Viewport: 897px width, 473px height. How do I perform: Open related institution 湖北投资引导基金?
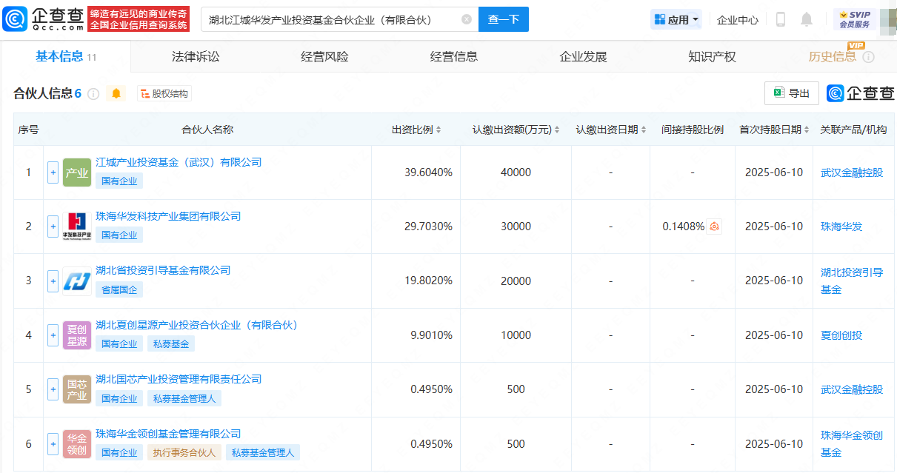coord(852,281)
